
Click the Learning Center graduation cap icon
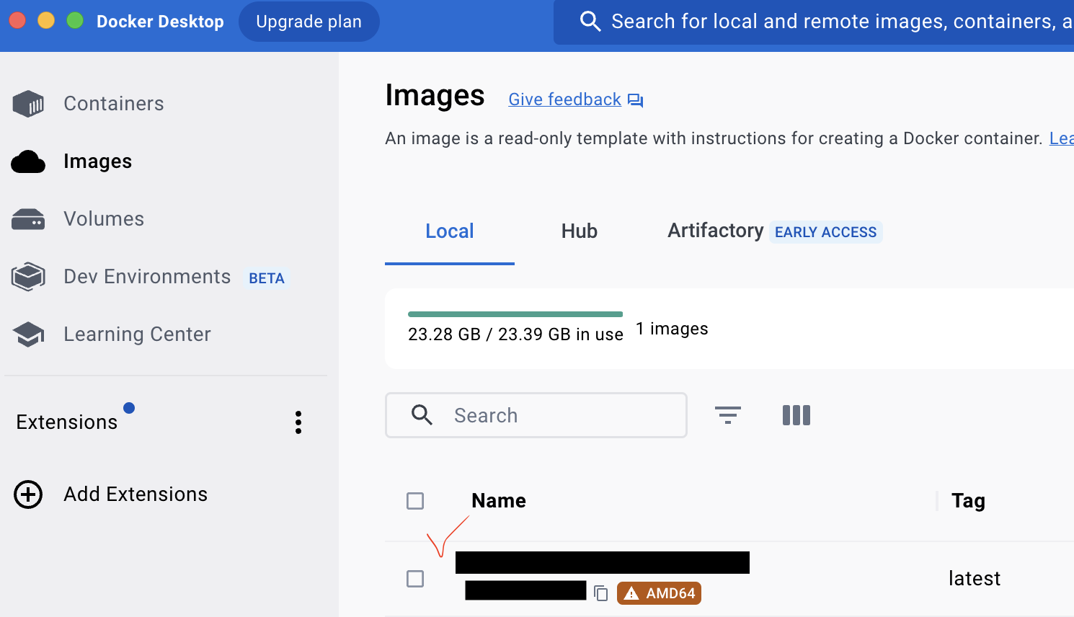click(28, 334)
